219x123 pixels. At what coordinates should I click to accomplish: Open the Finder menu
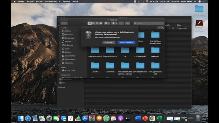pyautogui.click(x=21, y=1)
